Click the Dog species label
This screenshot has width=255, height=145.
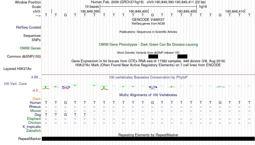click(x=38, y=115)
